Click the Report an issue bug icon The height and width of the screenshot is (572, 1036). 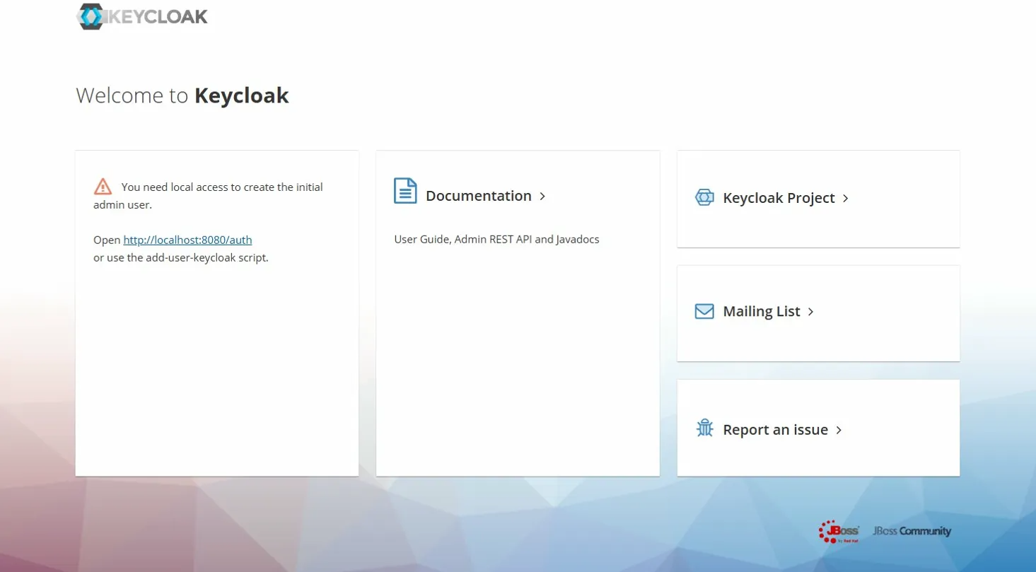coord(704,428)
